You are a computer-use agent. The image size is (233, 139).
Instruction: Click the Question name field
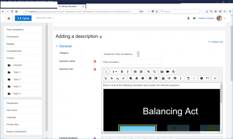click(x=131, y=62)
